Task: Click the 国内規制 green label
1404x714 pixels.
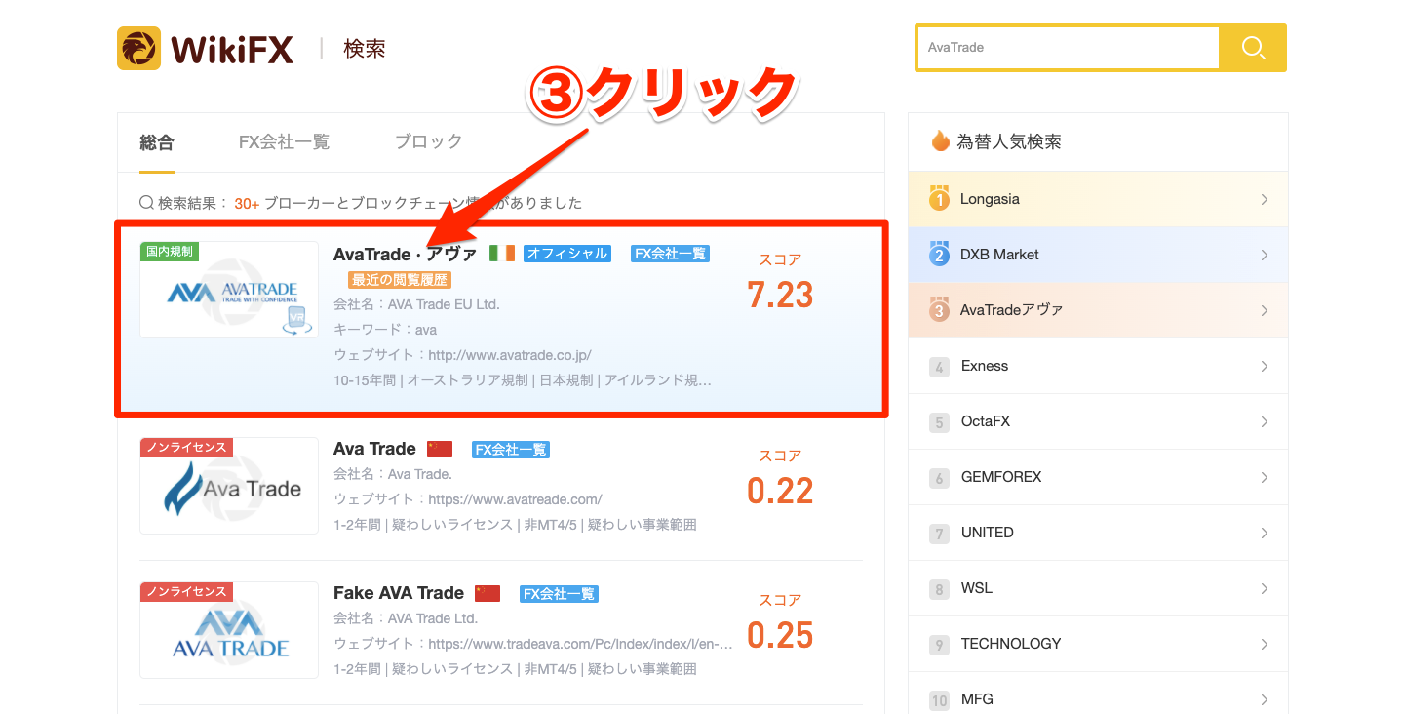Action: 170,252
